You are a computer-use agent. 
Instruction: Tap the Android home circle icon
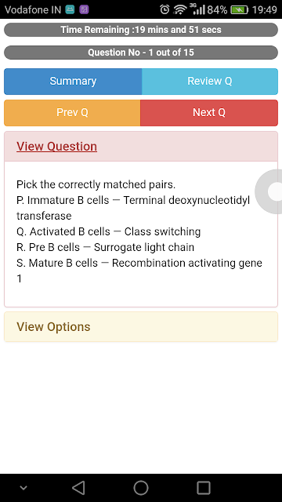click(141, 488)
